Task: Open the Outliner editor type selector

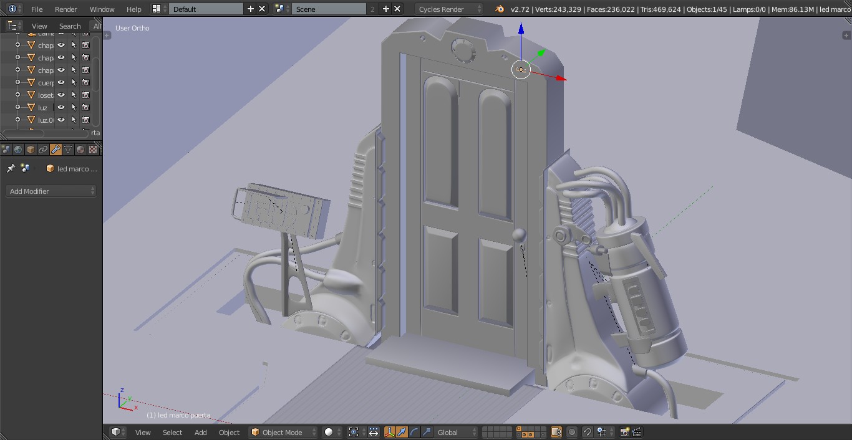Action: click(14, 26)
